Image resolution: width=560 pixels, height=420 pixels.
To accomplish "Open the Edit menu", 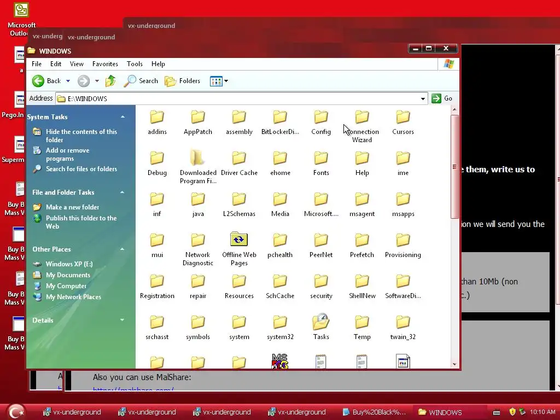I will tap(56, 64).
